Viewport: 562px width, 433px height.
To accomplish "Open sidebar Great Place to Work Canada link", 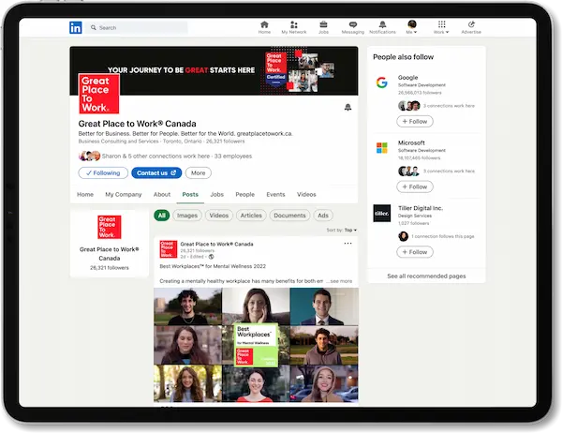I will pos(110,254).
